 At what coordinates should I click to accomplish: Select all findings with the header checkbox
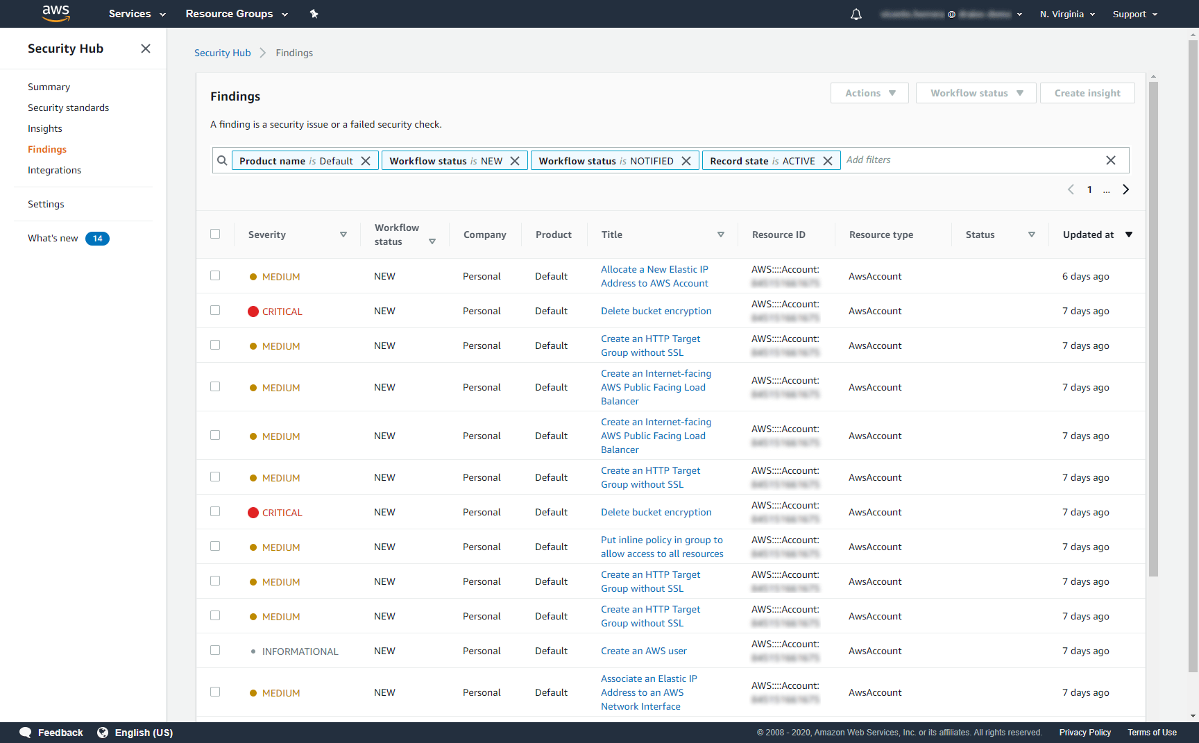click(215, 234)
